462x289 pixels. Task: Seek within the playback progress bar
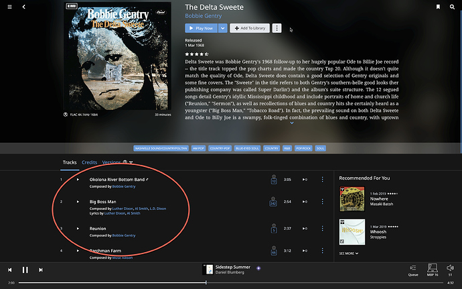pyautogui.click(x=231, y=282)
